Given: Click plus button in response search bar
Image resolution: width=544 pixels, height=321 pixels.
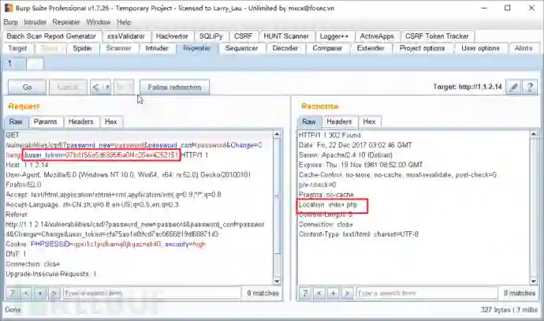Looking at the screenshot, I should pos(333,293).
